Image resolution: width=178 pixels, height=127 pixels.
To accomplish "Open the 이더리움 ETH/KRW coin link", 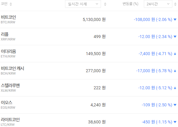I will 8,54.
